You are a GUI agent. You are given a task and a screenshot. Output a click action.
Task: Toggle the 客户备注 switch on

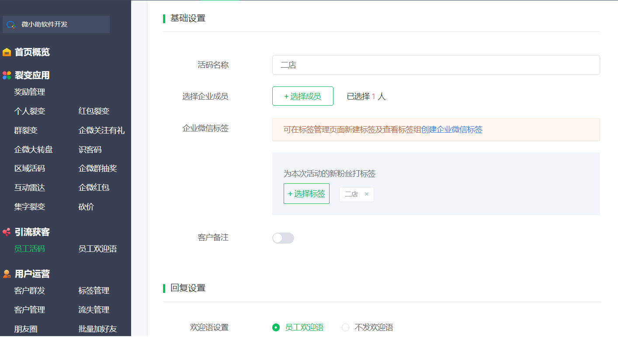[283, 238]
